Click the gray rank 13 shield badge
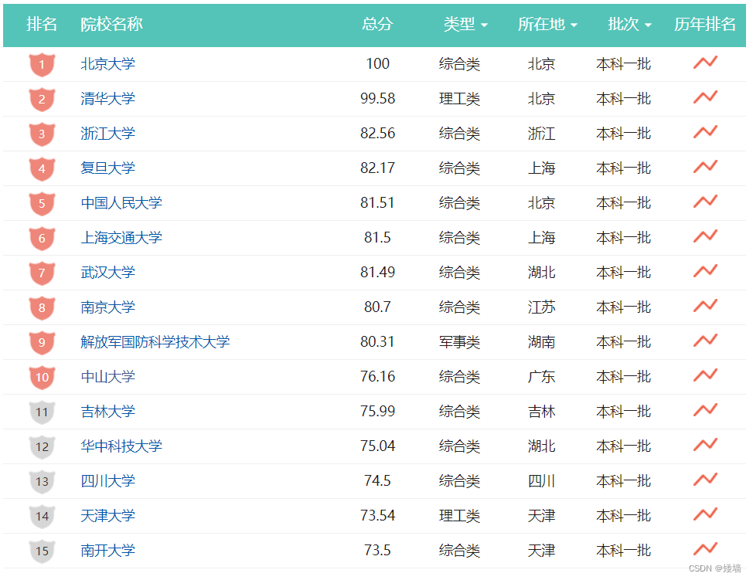The width and height of the screenshot is (753, 580). tap(43, 482)
